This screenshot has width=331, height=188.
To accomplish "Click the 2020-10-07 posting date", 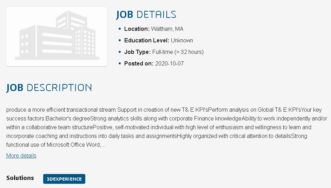I will [169, 63].
